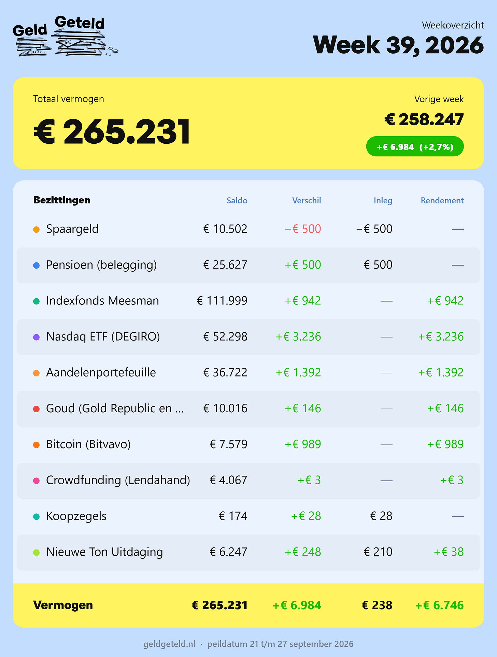Click the red dot beside Goud row

point(37,409)
